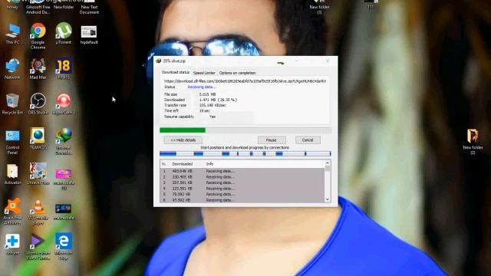Click the IDM icon in the download dialog title bar
This screenshot has height=276, width=491.
coord(159,61)
